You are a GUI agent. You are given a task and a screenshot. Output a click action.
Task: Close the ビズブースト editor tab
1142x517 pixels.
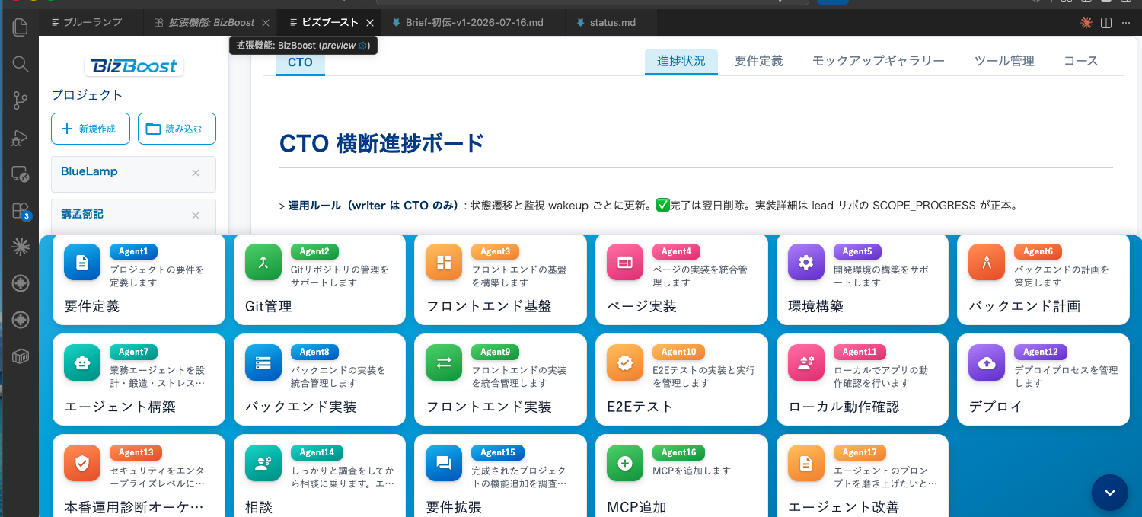click(x=370, y=23)
